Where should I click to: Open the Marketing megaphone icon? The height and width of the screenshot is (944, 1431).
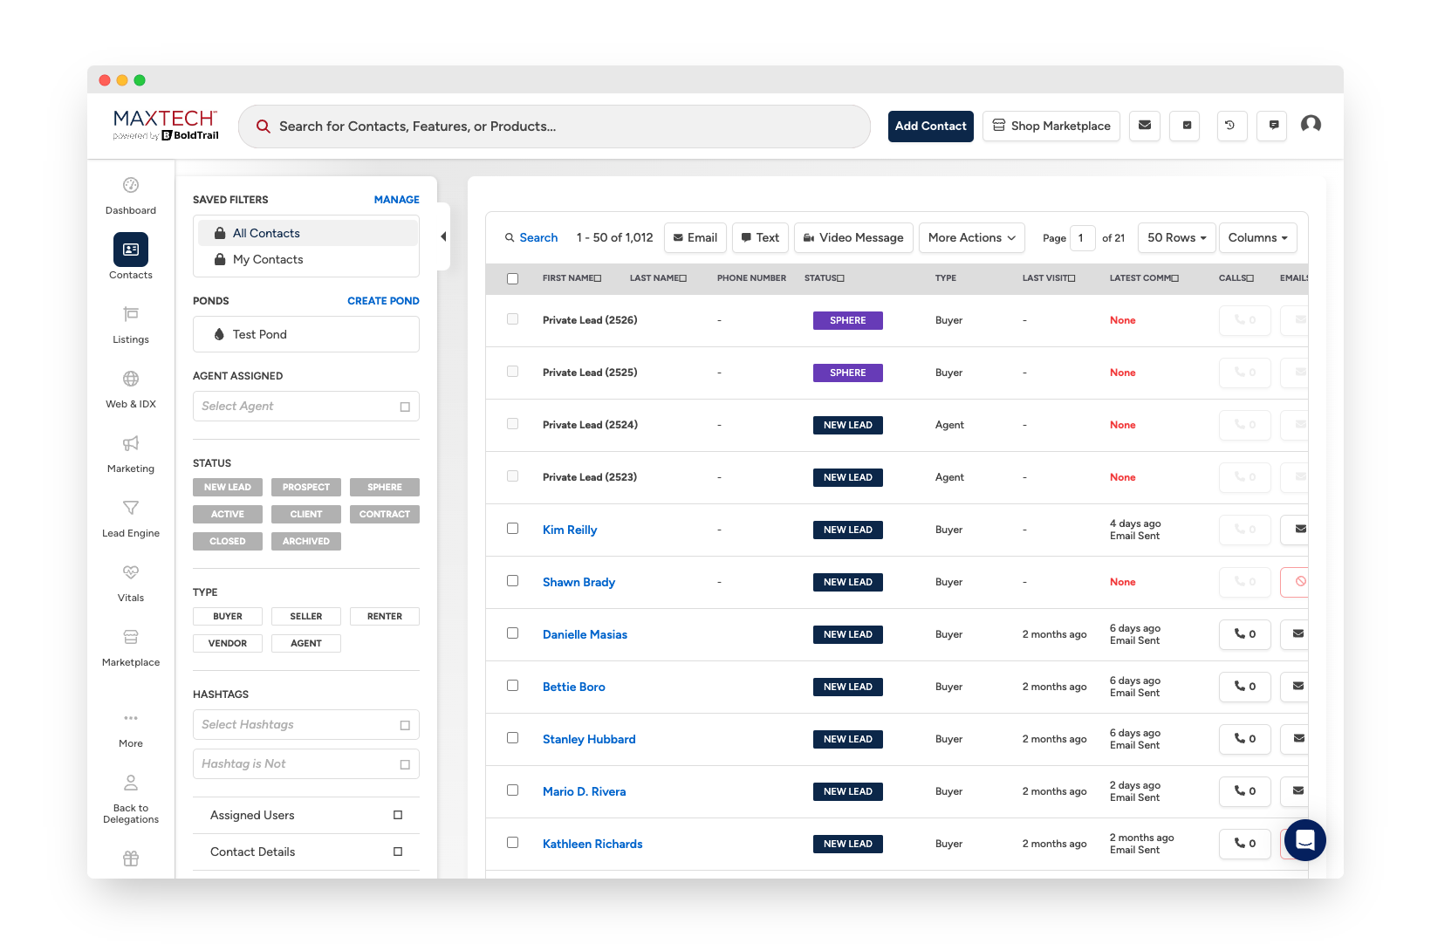131,444
